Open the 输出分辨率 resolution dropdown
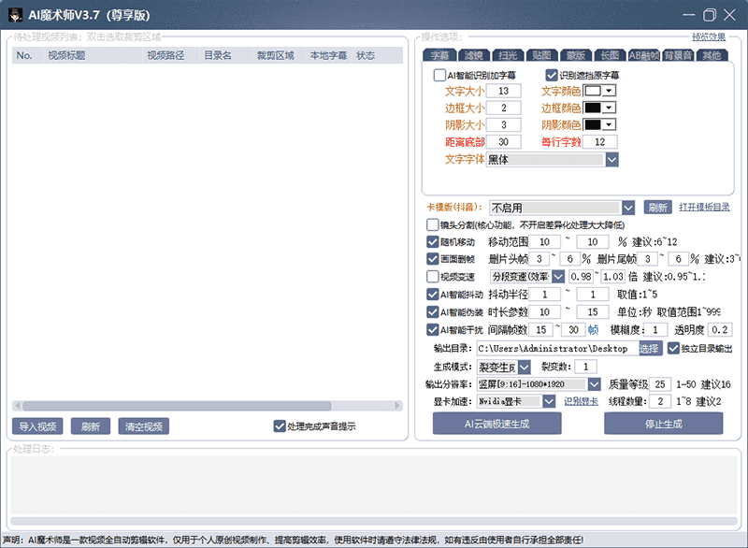Viewport: 748px width, 548px height. pos(594,384)
